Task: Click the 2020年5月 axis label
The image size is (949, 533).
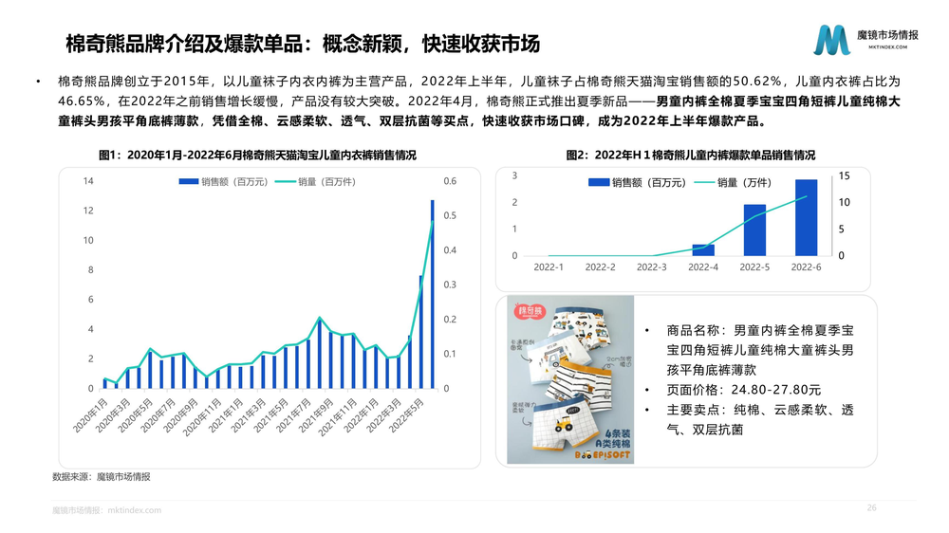Action: [135, 415]
